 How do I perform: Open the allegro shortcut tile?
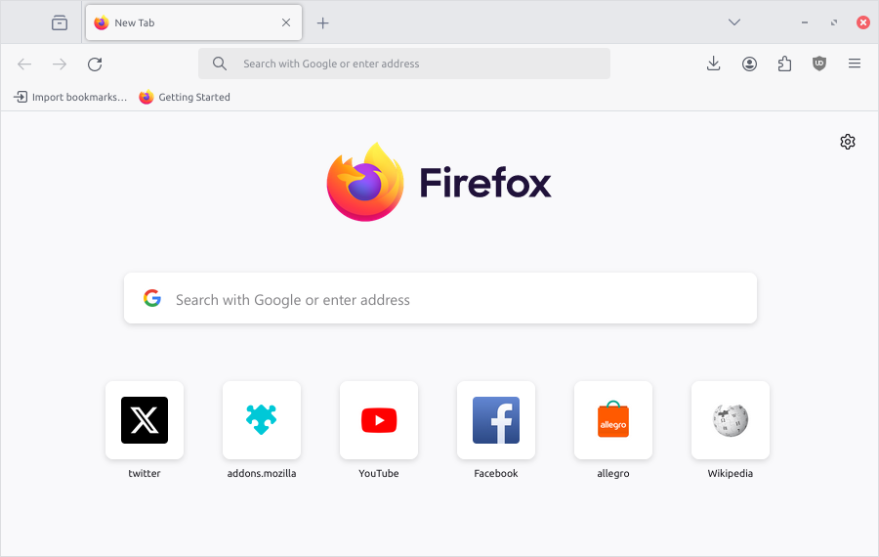(x=613, y=420)
